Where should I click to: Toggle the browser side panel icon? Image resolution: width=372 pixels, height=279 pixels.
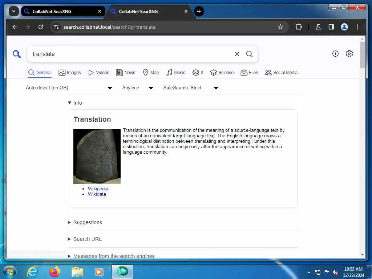pyautogui.click(x=331, y=27)
